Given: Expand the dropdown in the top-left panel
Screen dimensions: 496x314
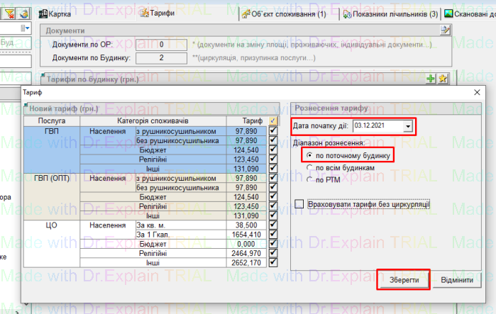Looking at the screenshot, I should 26,27.
